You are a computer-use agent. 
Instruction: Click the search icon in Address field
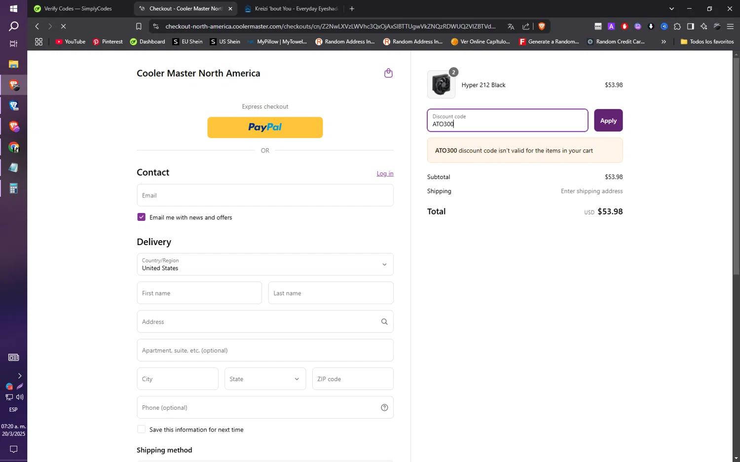pos(384,321)
